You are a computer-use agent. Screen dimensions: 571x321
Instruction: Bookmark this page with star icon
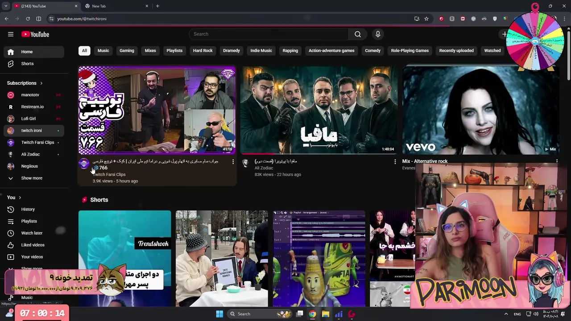tap(426, 19)
